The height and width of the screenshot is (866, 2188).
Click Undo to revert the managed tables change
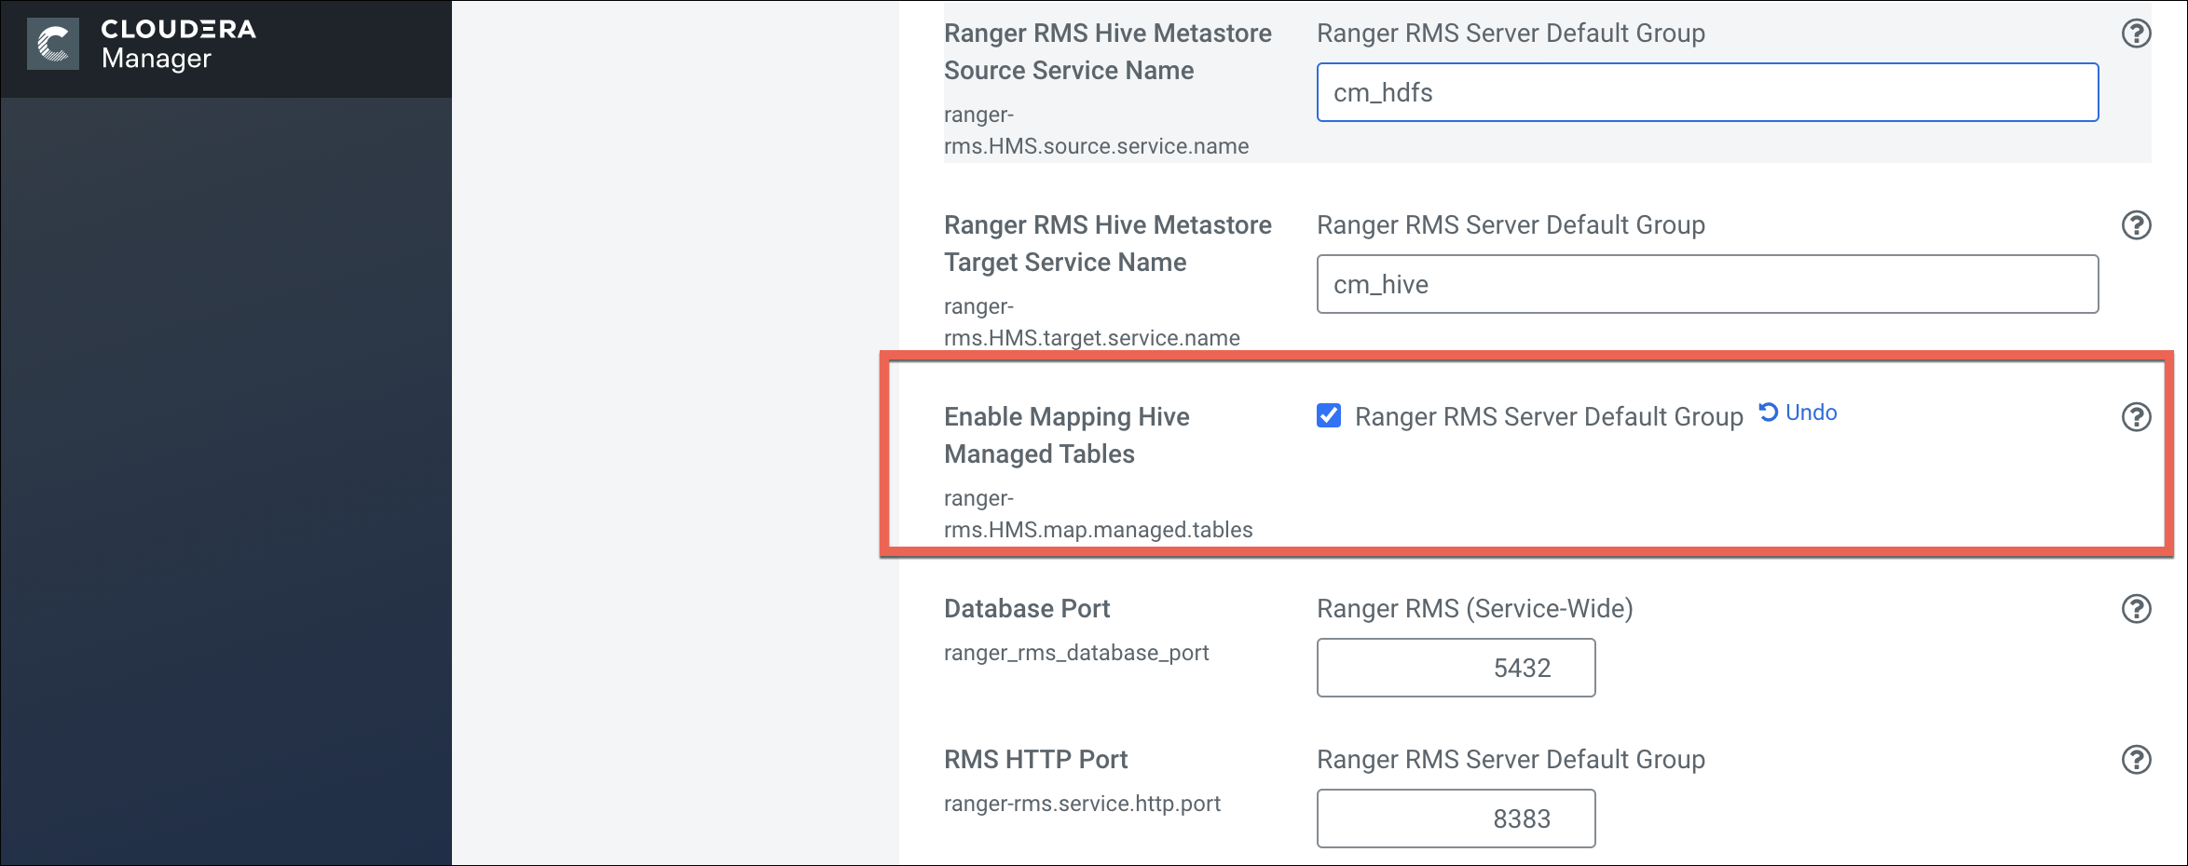pyautogui.click(x=1798, y=413)
